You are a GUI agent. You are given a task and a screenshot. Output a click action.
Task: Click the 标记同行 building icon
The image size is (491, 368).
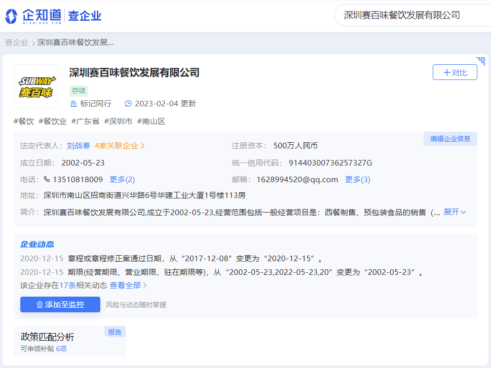pos(73,104)
